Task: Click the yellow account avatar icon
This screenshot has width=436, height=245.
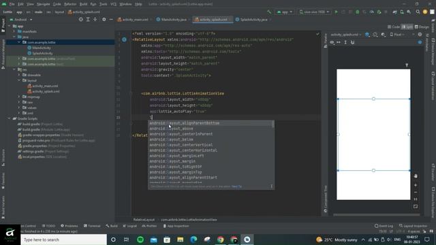Action: pos(425,12)
